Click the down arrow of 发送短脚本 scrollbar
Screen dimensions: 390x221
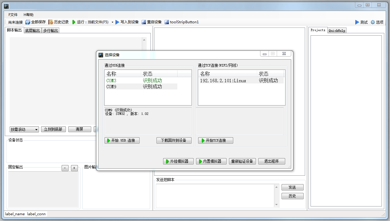(276, 205)
